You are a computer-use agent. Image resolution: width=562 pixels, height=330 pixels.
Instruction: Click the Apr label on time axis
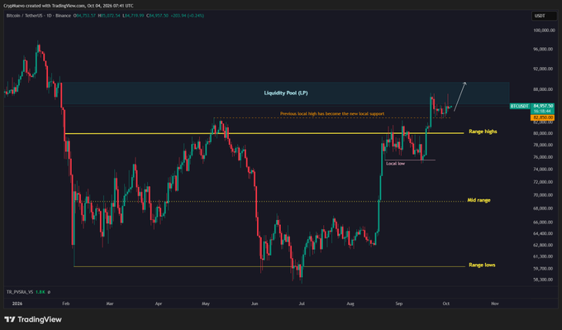click(159, 304)
